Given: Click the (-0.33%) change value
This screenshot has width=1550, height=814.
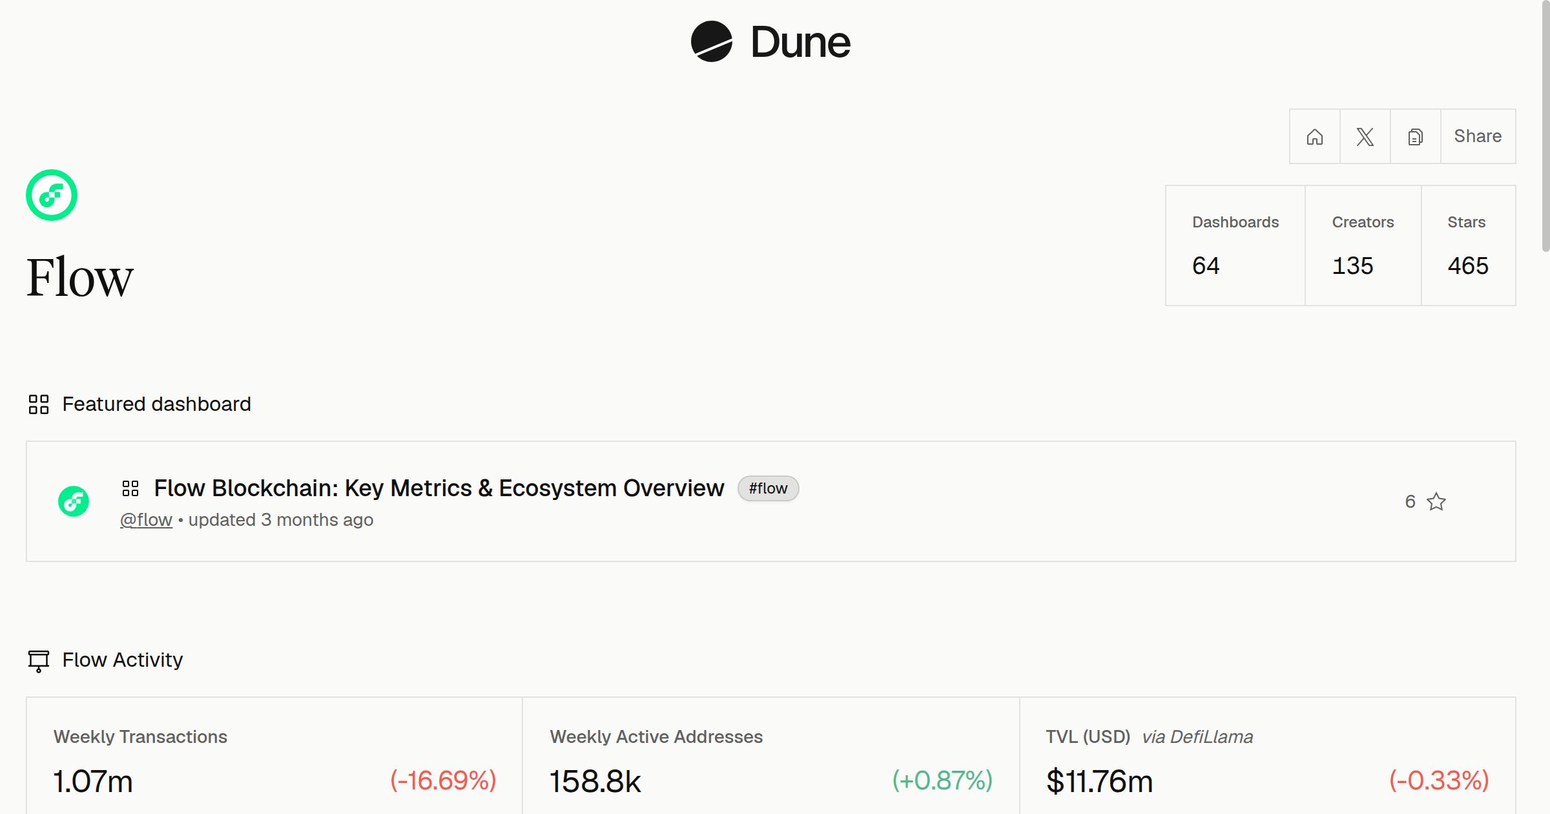Looking at the screenshot, I should pyautogui.click(x=1439, y=780).
